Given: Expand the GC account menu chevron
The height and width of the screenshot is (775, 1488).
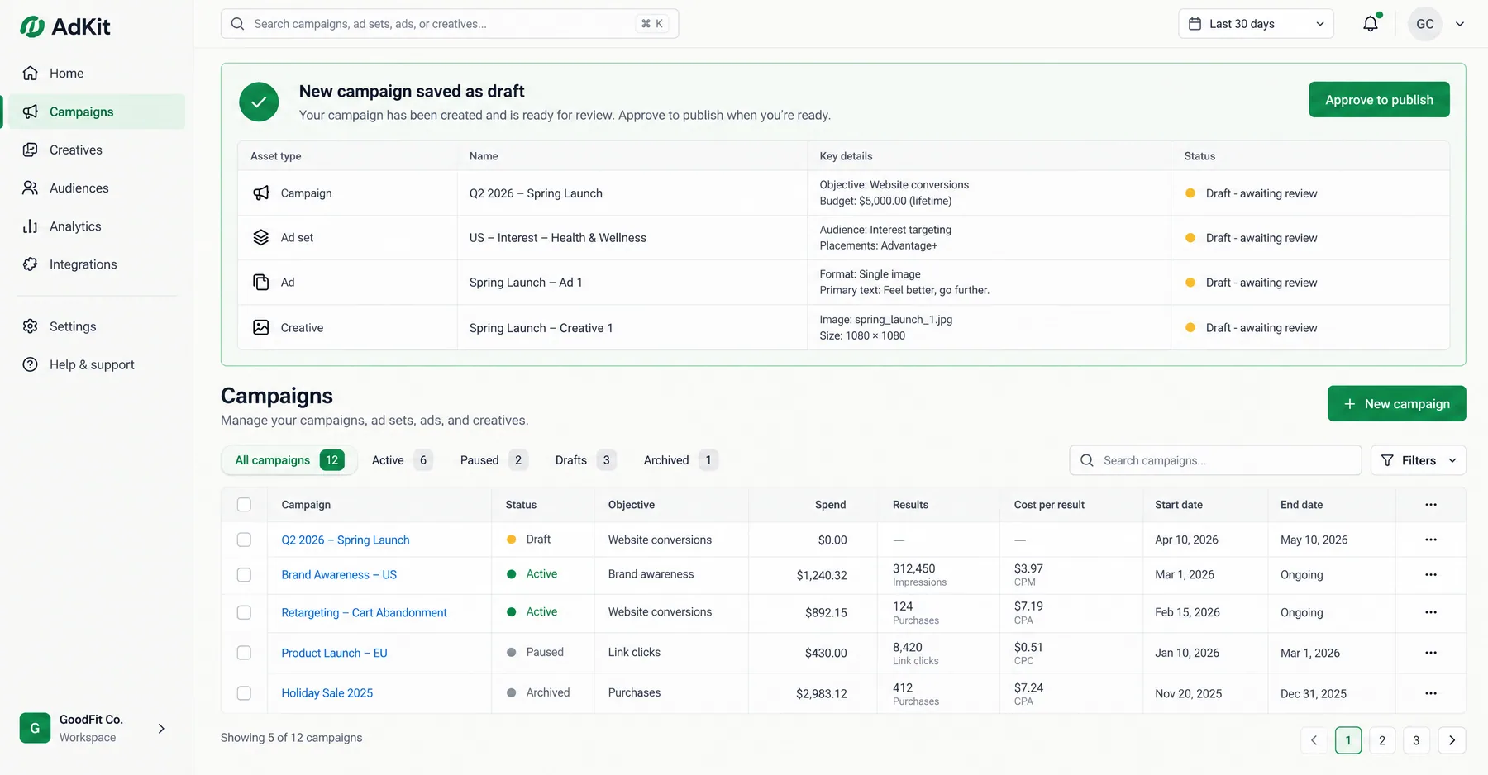Looking at the screenshot, I should click(1460, 24).
